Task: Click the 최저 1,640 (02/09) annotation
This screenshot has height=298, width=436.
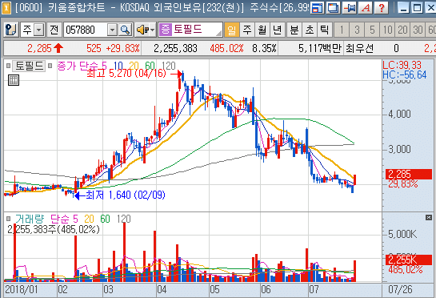Action: [x=126, y=195]
